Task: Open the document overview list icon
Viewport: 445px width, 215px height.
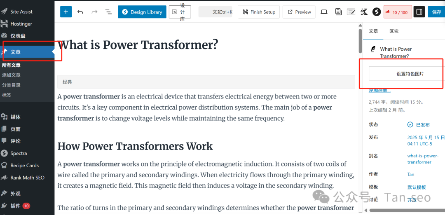Action: (x=108, y=12)
